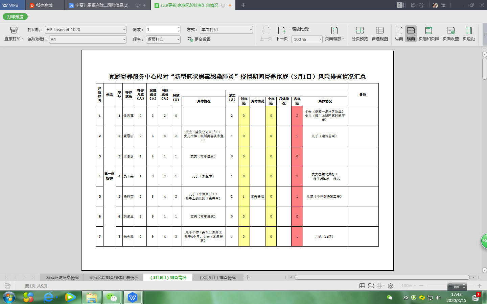The image size is (487, 304).
Task: Open 页边距 margins settings
Action: [x=468, y=34]
